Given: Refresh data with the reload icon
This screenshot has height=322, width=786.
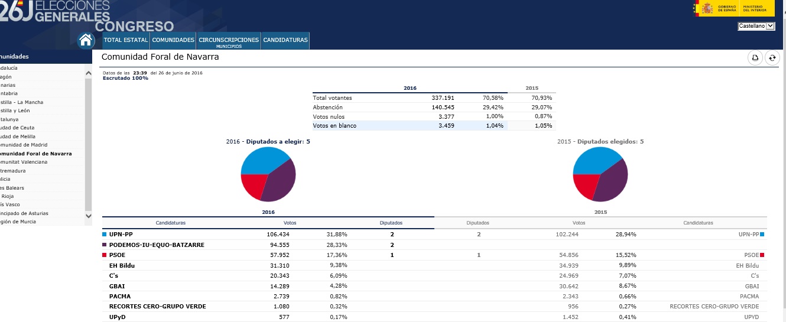Looking at the screenshot, I should [772, 57].
